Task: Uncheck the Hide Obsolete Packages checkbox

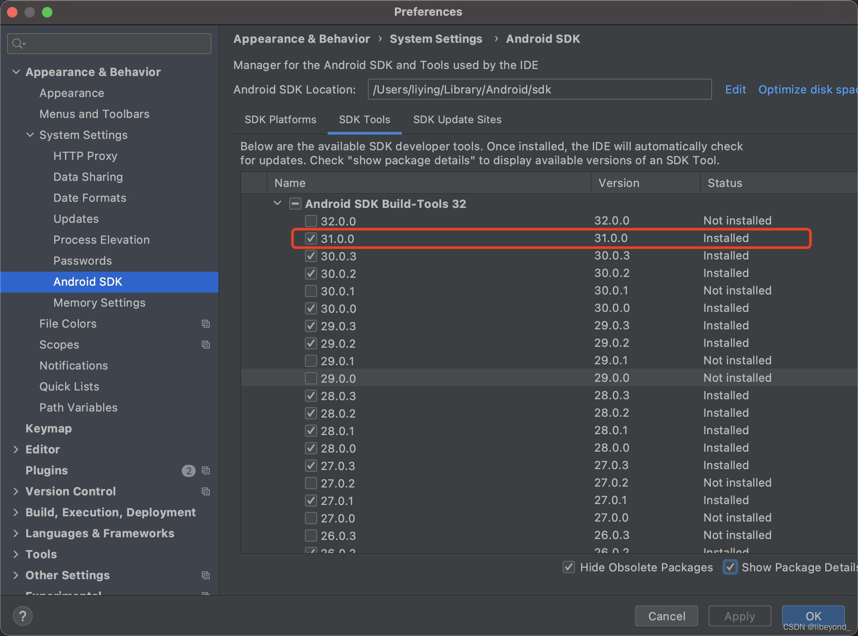Action: click(568, 567)
